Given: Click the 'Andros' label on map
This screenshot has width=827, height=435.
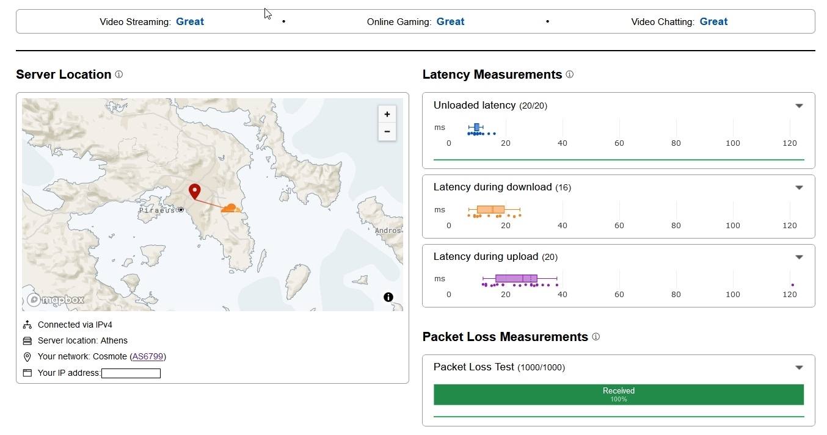Looking at the screenshot, I should click(x=388, y=231).
